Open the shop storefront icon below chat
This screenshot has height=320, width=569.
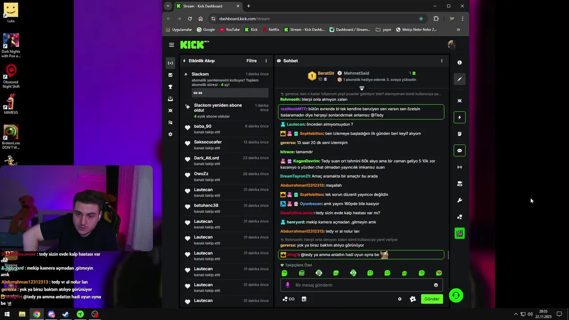pyautogui.click(x=304, y=299)
